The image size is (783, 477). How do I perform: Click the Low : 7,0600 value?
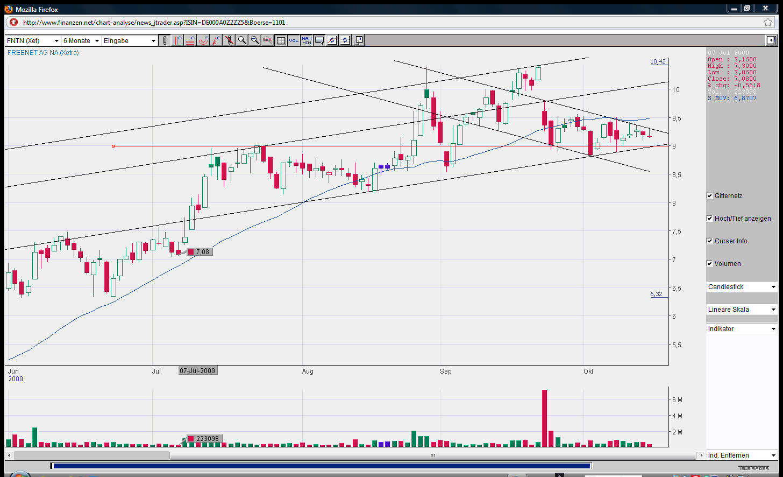[x=732, y=72]
